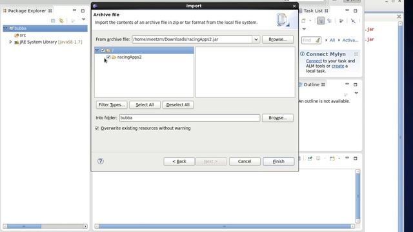
Task: Click the Into folder text field
Action: pyautogui.click(x=189, y=118)
